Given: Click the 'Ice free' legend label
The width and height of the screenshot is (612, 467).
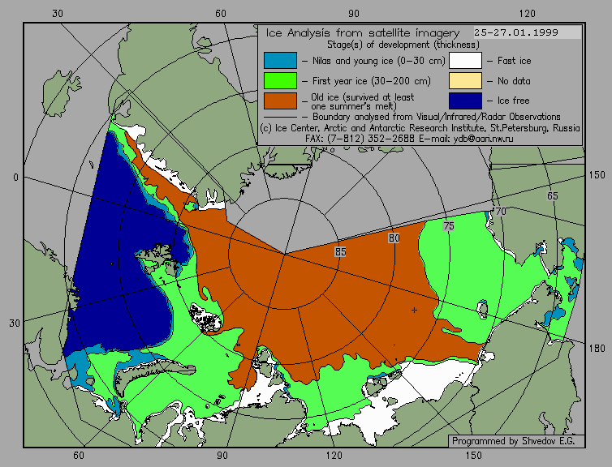Looking at the screenshot, I should pos(513,101).
